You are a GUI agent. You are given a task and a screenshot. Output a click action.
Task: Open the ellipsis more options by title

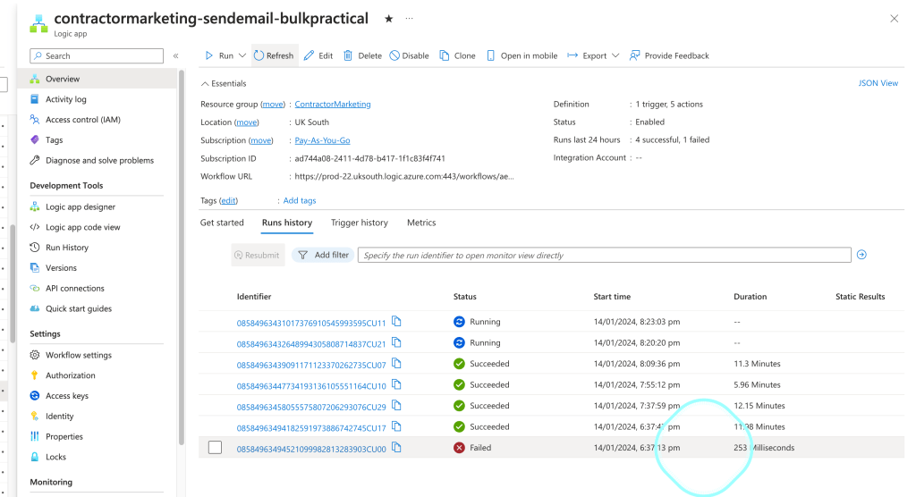click(x=410, y=19)
